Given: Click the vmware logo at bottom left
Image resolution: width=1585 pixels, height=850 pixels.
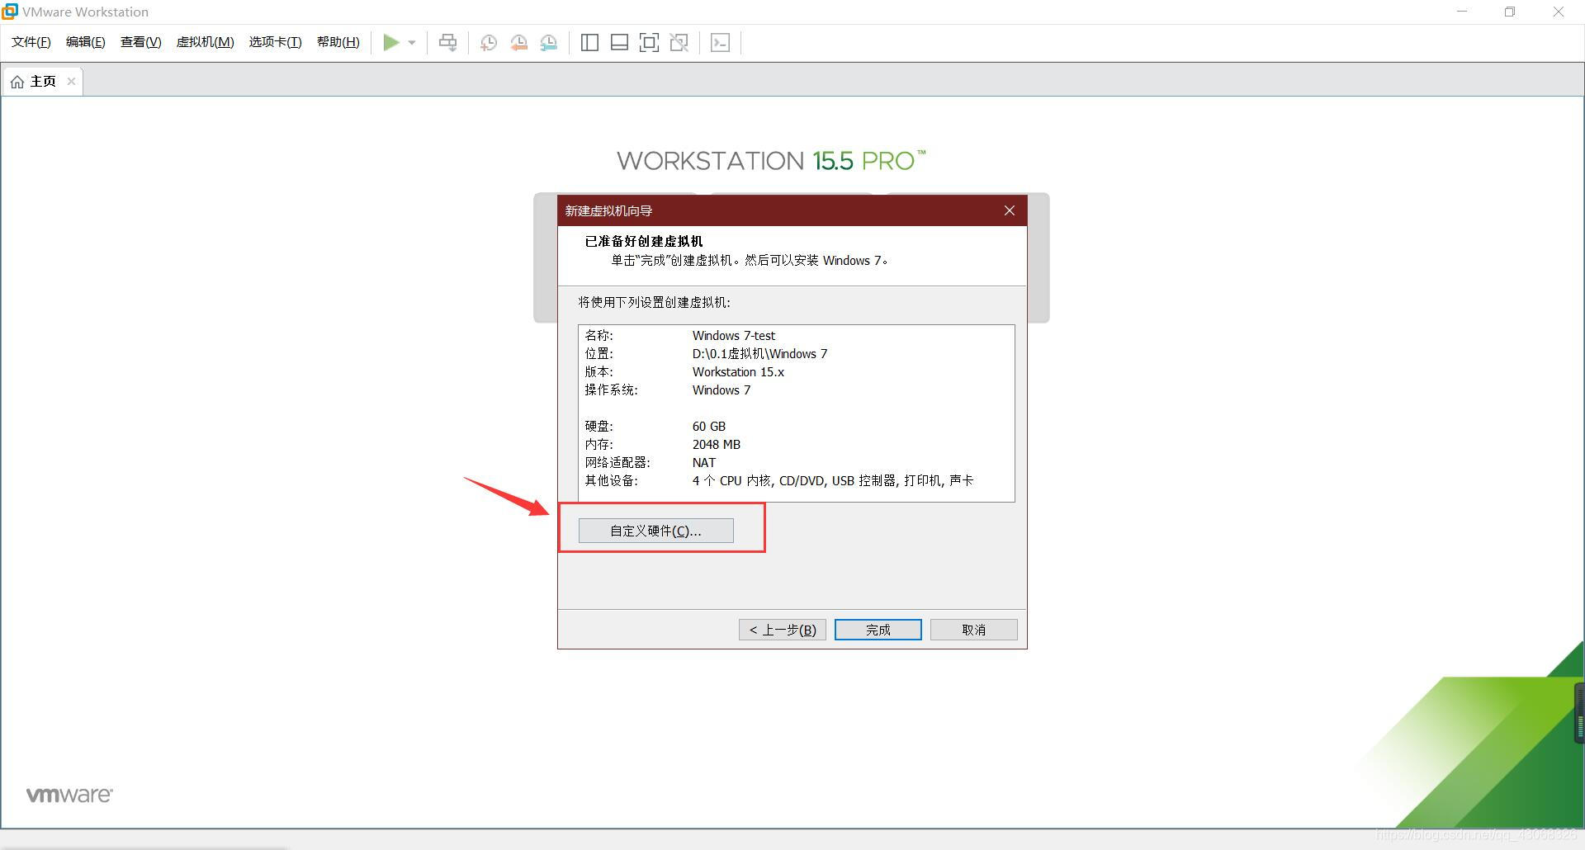Looking at the screenshot, I should click(x=69, y=795).
